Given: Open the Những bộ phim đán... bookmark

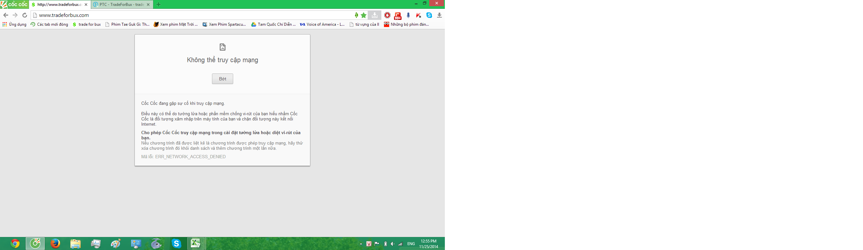Looking at the screenshot, I should coord(406,24).
